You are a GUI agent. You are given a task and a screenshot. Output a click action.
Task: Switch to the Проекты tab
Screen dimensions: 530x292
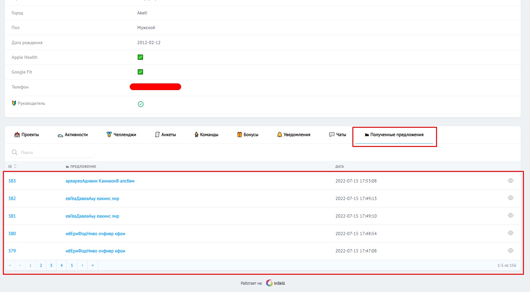[x=27, y=134]
